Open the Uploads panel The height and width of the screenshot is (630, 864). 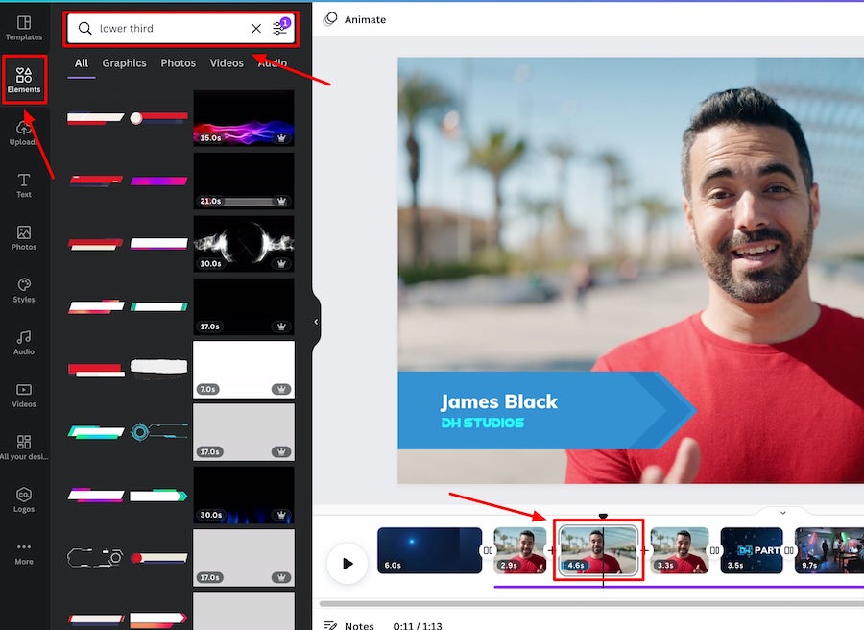24,133
